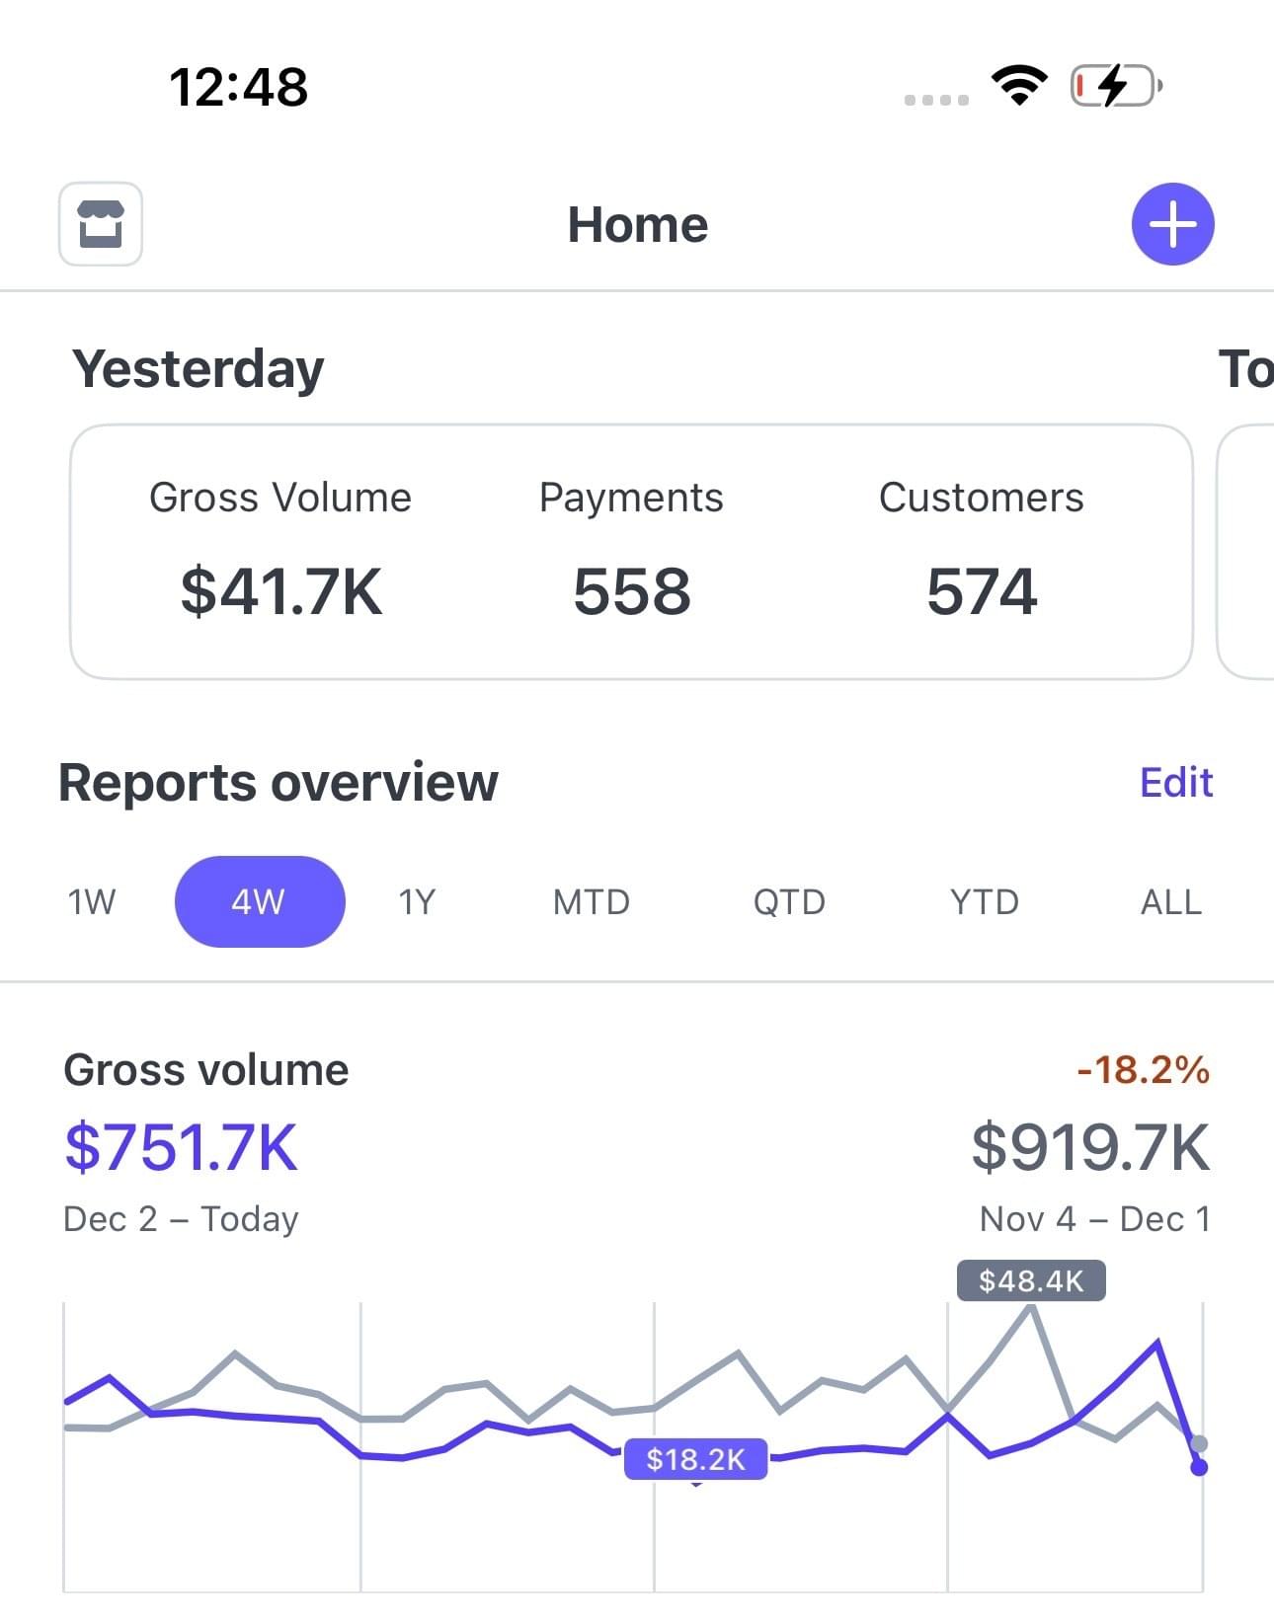
Task: Tap the purple plus create button
Action: 1172,224
